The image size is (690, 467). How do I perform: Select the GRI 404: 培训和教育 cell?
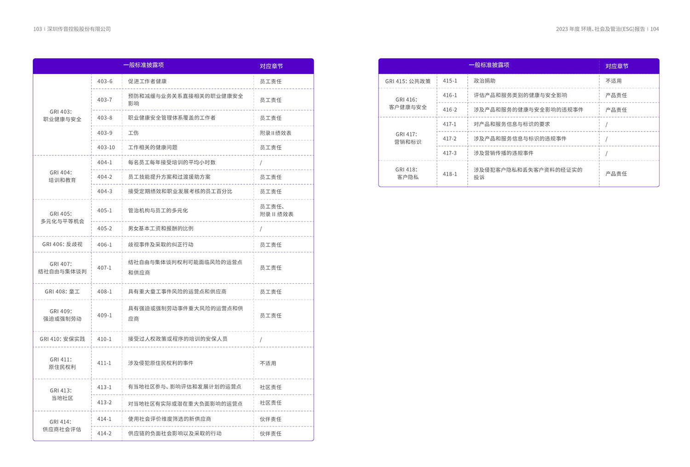pyautogui.click(x=62, y=177)
